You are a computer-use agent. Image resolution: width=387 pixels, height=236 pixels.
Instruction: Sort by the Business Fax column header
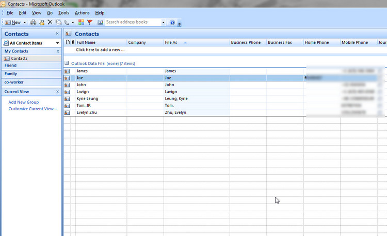pyautogui.click(x=285, y=42)
